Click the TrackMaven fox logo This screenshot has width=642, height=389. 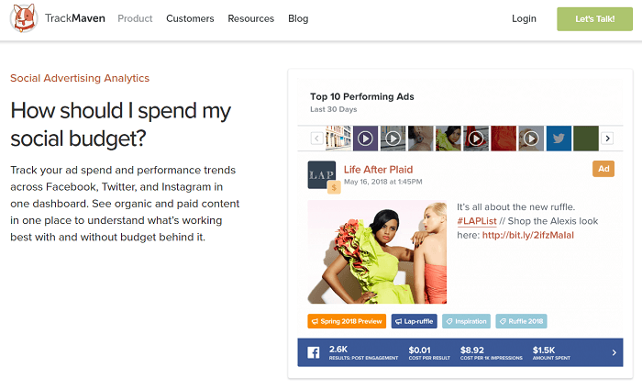pyautogui.click(x=24, y=18)
